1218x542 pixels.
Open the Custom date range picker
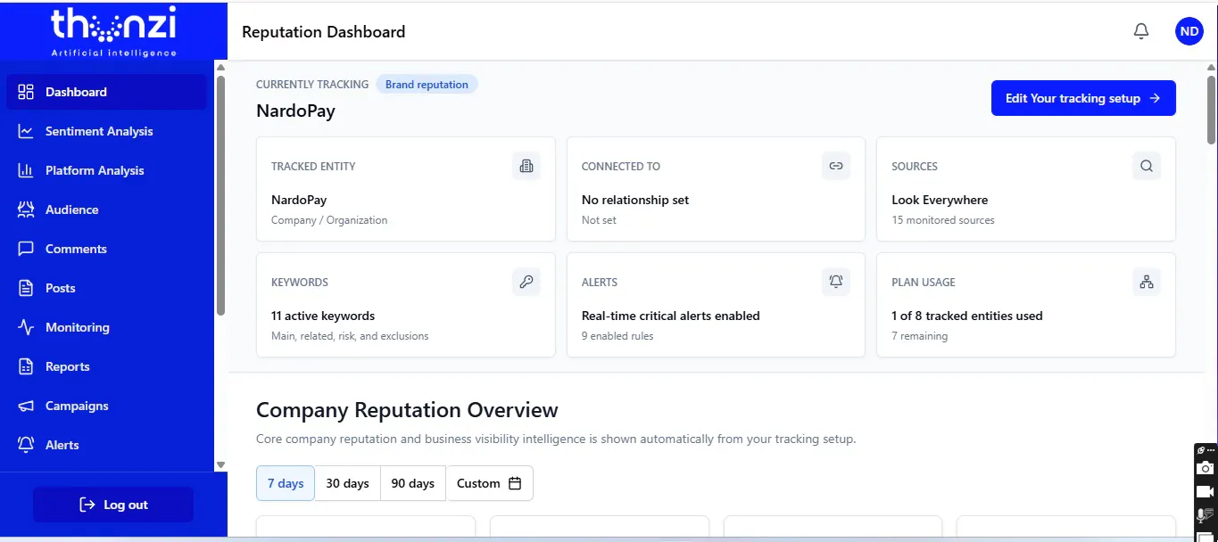tap(490, 483)
